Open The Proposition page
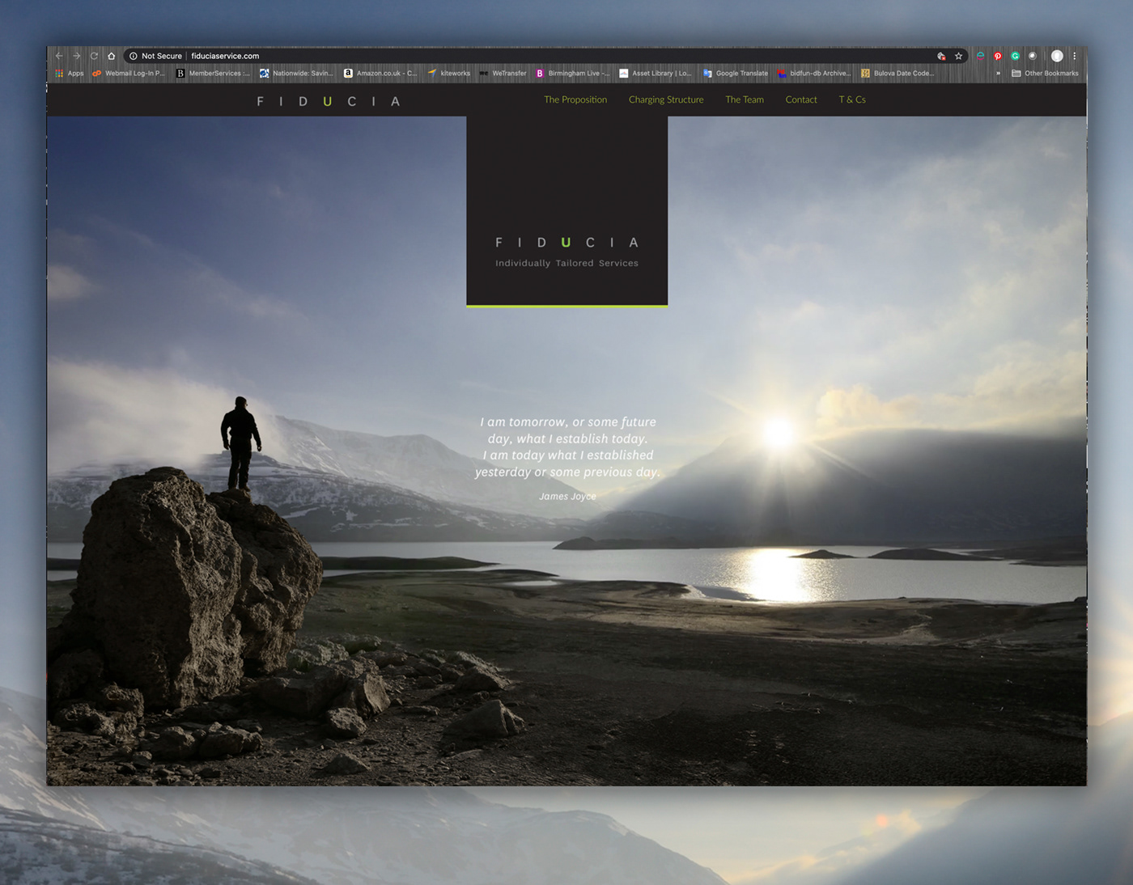Viewport: 1133px width, 885px height. [575, 100]
